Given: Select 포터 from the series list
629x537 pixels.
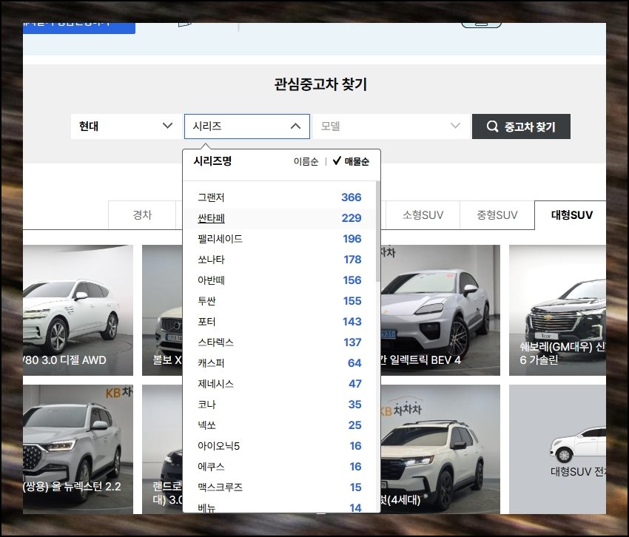Looking at the screenshot, I should [279, 322].
